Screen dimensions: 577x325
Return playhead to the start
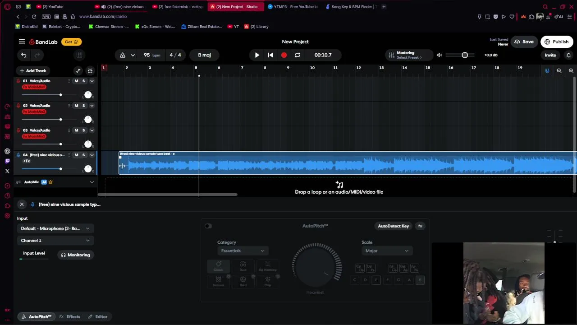[x=270, y=55]
